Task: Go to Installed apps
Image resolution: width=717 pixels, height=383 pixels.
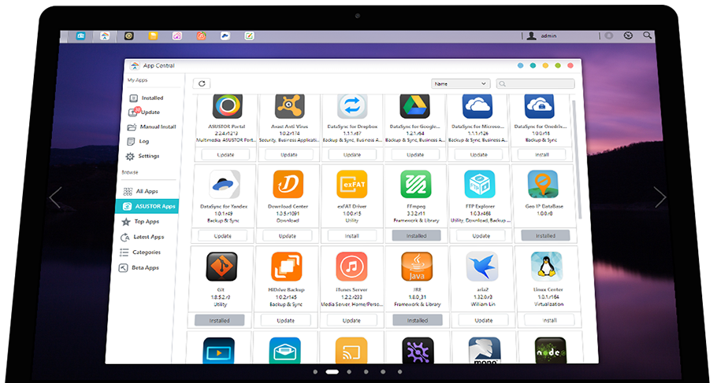Action: (147, 98)
